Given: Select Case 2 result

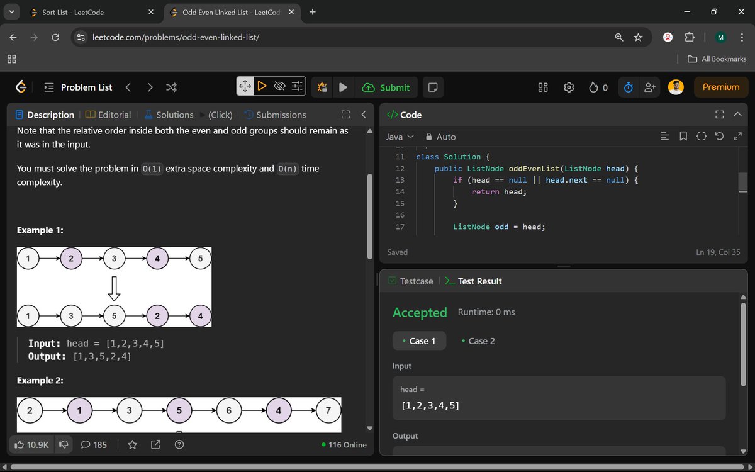Looking at the screenshot, I should 478,341.
